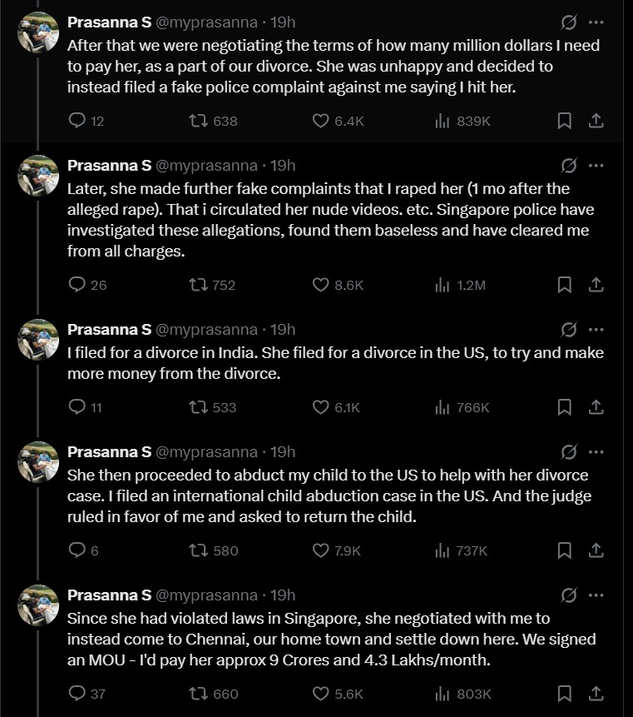The height and width of the screenshot is (717, 633).
Task: Bookmark the MOU 9 Crores tweet
Action: 564,694
